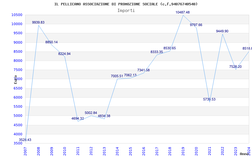Click the Anno x-axis title
The image size is (252, 157).
244,154
